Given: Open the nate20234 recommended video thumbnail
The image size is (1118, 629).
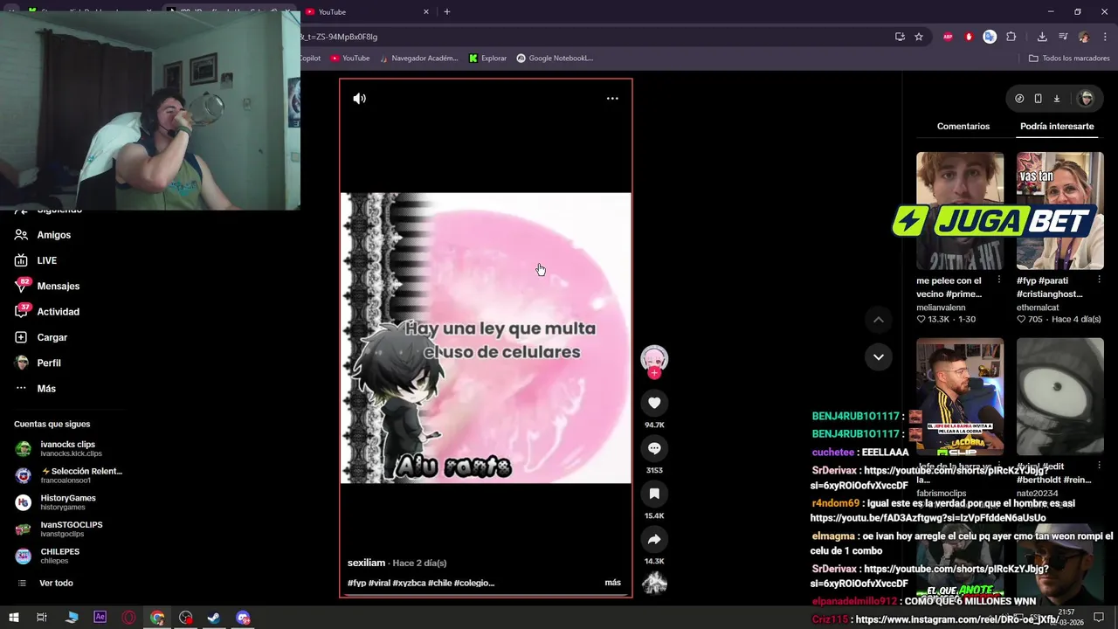Looking at the screenshot, I should coord(1059,397).
